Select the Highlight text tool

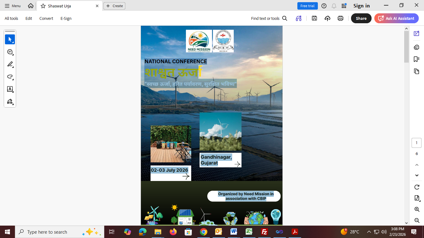click(10, 64)
